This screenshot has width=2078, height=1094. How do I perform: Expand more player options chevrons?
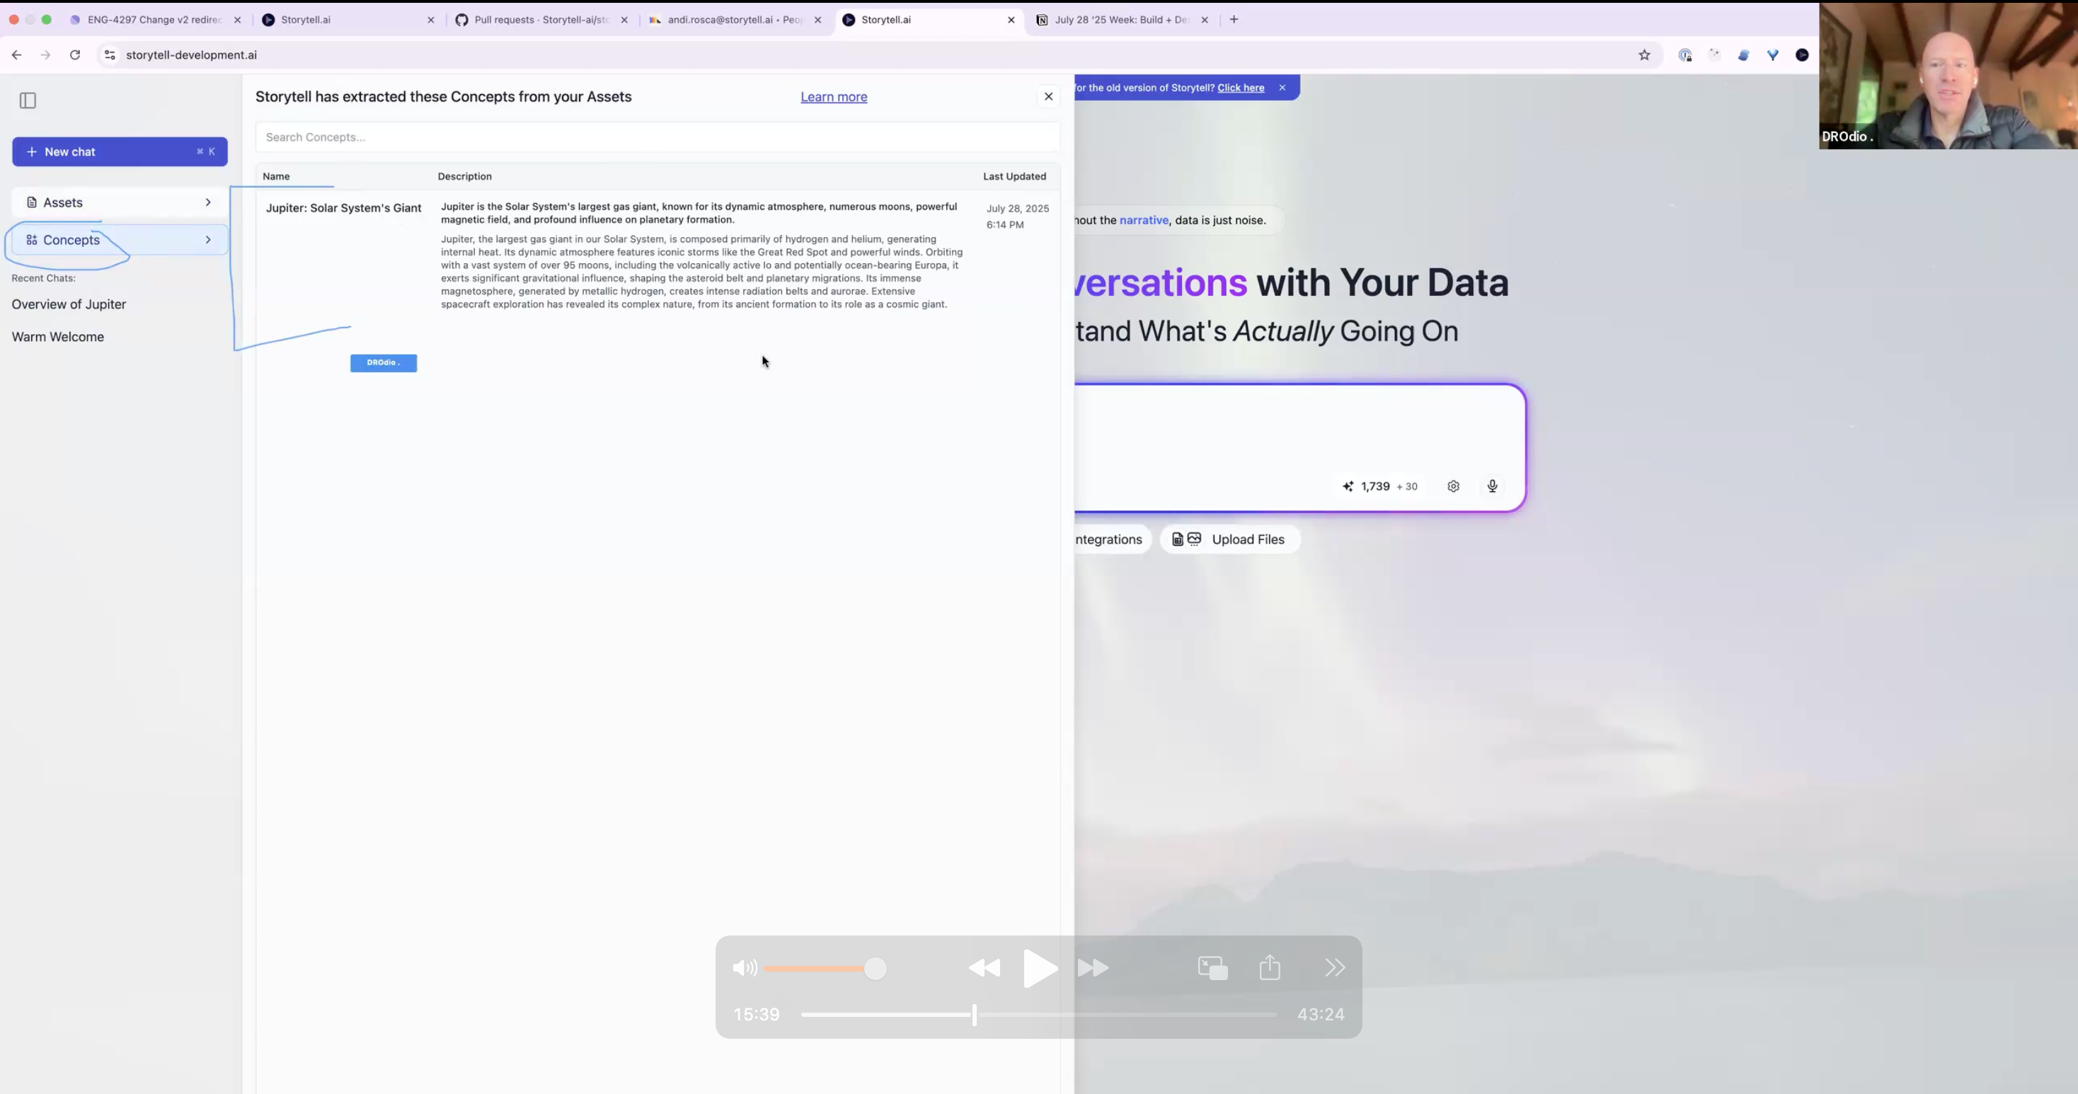click(x=1335, y=968)
